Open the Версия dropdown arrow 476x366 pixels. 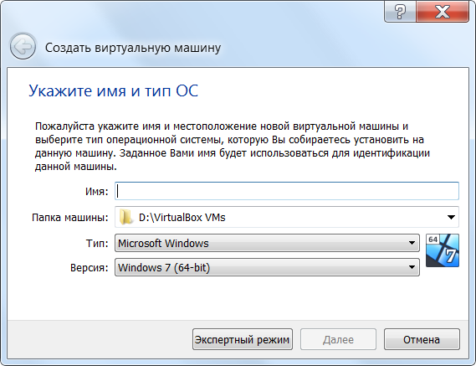pyautogui.click(x=412, y=267)
